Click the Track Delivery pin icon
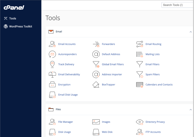Screen dimensions: 194x137 (x=52, y=64)
